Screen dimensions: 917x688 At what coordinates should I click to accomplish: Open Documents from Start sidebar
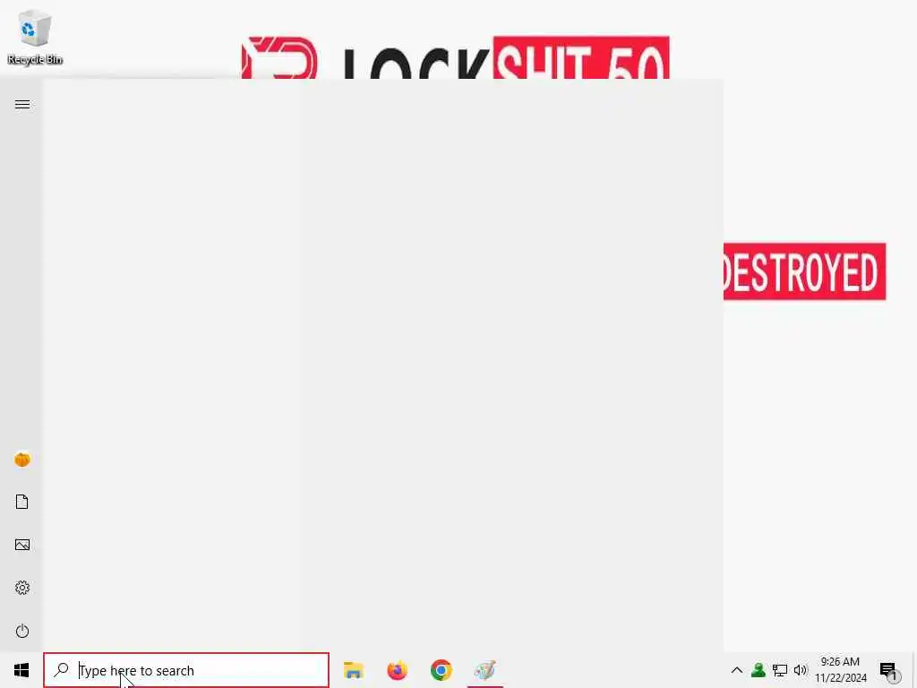[22, 502]
